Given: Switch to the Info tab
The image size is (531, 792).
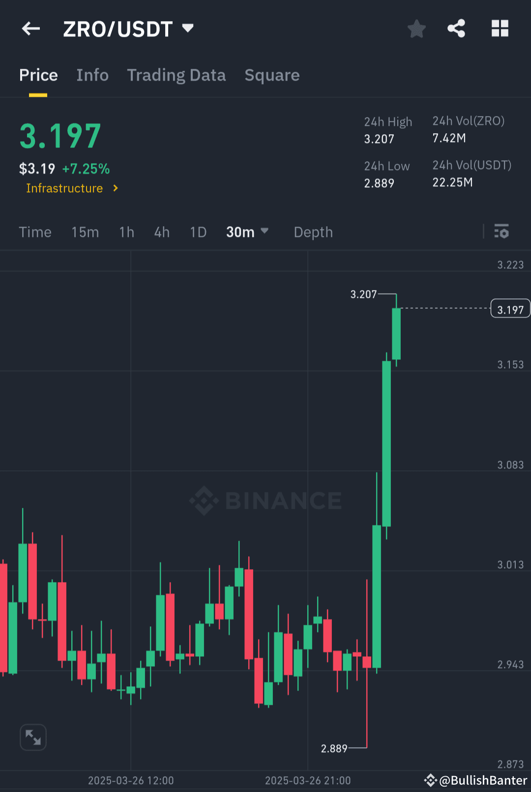Looking at the screenshot, I should (92, 75).
